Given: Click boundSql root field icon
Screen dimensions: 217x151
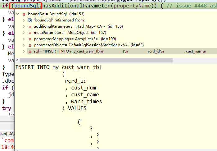Looking at the screenshot, I should point(24,14).
